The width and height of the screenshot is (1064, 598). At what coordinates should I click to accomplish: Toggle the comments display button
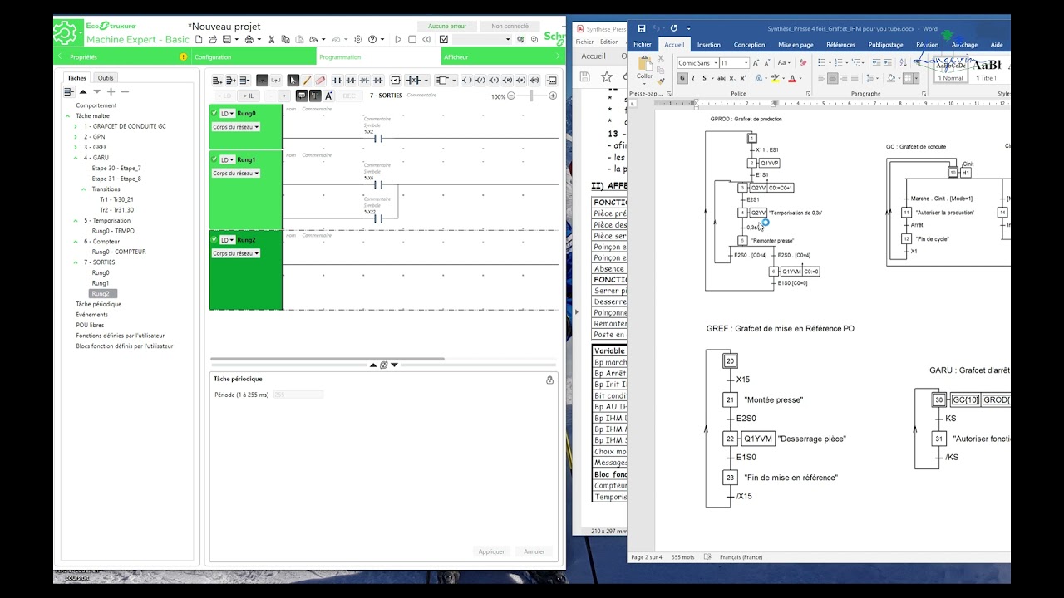click(302, 96)
